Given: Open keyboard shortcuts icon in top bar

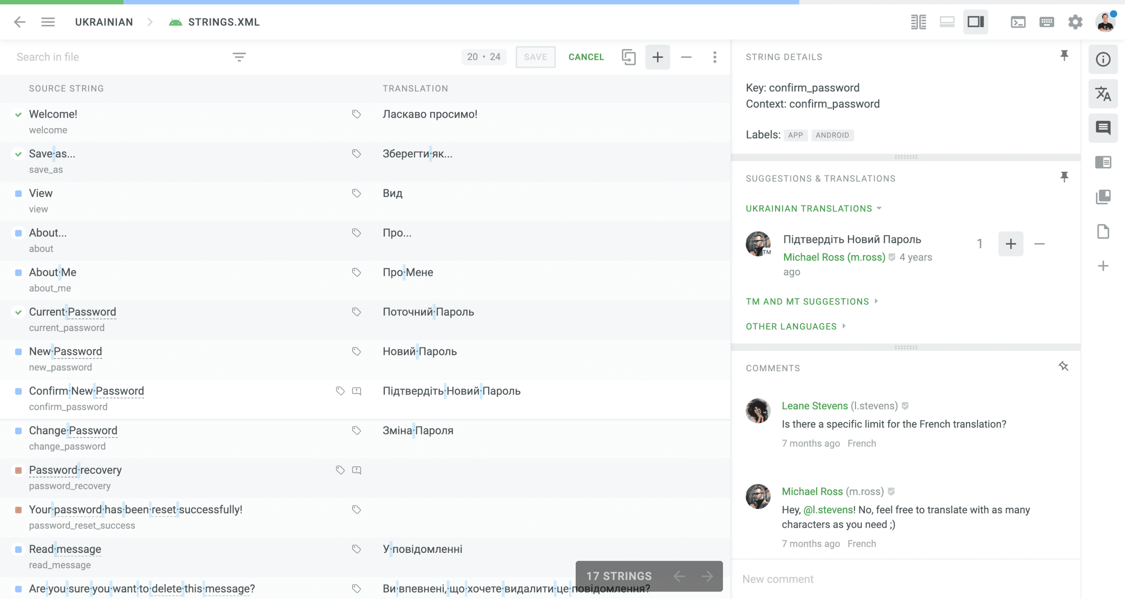Looking at the screenshot, I should point(1046,22).
